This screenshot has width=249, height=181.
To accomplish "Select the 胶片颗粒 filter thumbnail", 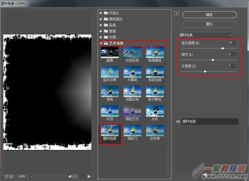I will point(155,91).
